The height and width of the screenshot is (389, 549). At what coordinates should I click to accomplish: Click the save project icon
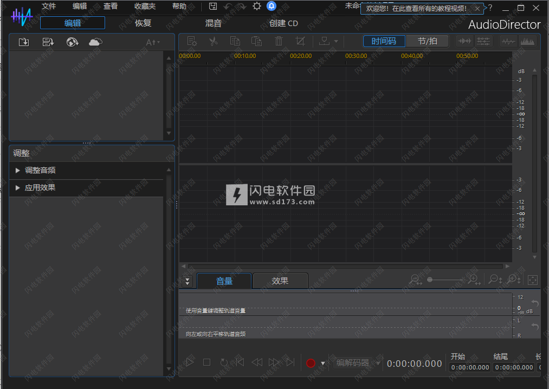pos(213,7)
